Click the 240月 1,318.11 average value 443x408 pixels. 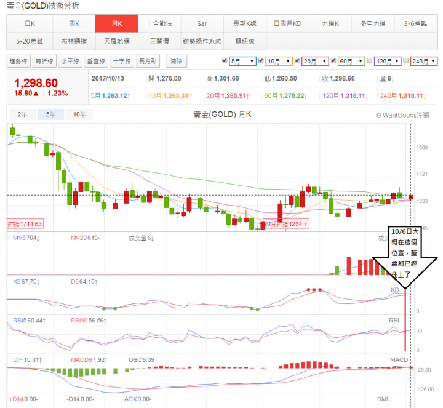(x=403, y=96)
